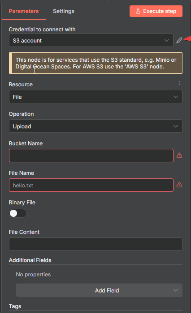Focus the Bucket Name input field
Viewport: 191px width, 313px height.
pyautogui.click(x=91, y=156)
